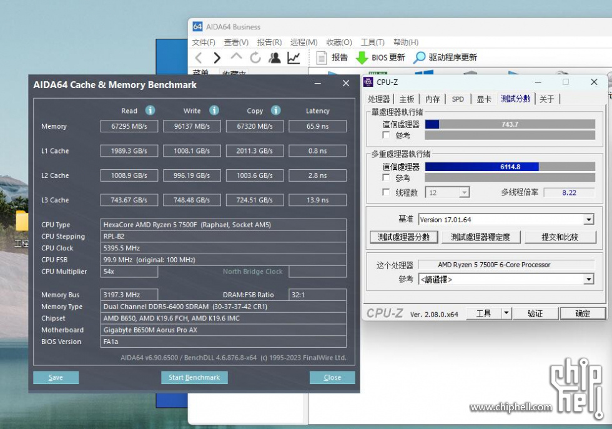Switch to CPU-Z 内存 tab
This screenshot has width=612, height=429.
[432, 99]
